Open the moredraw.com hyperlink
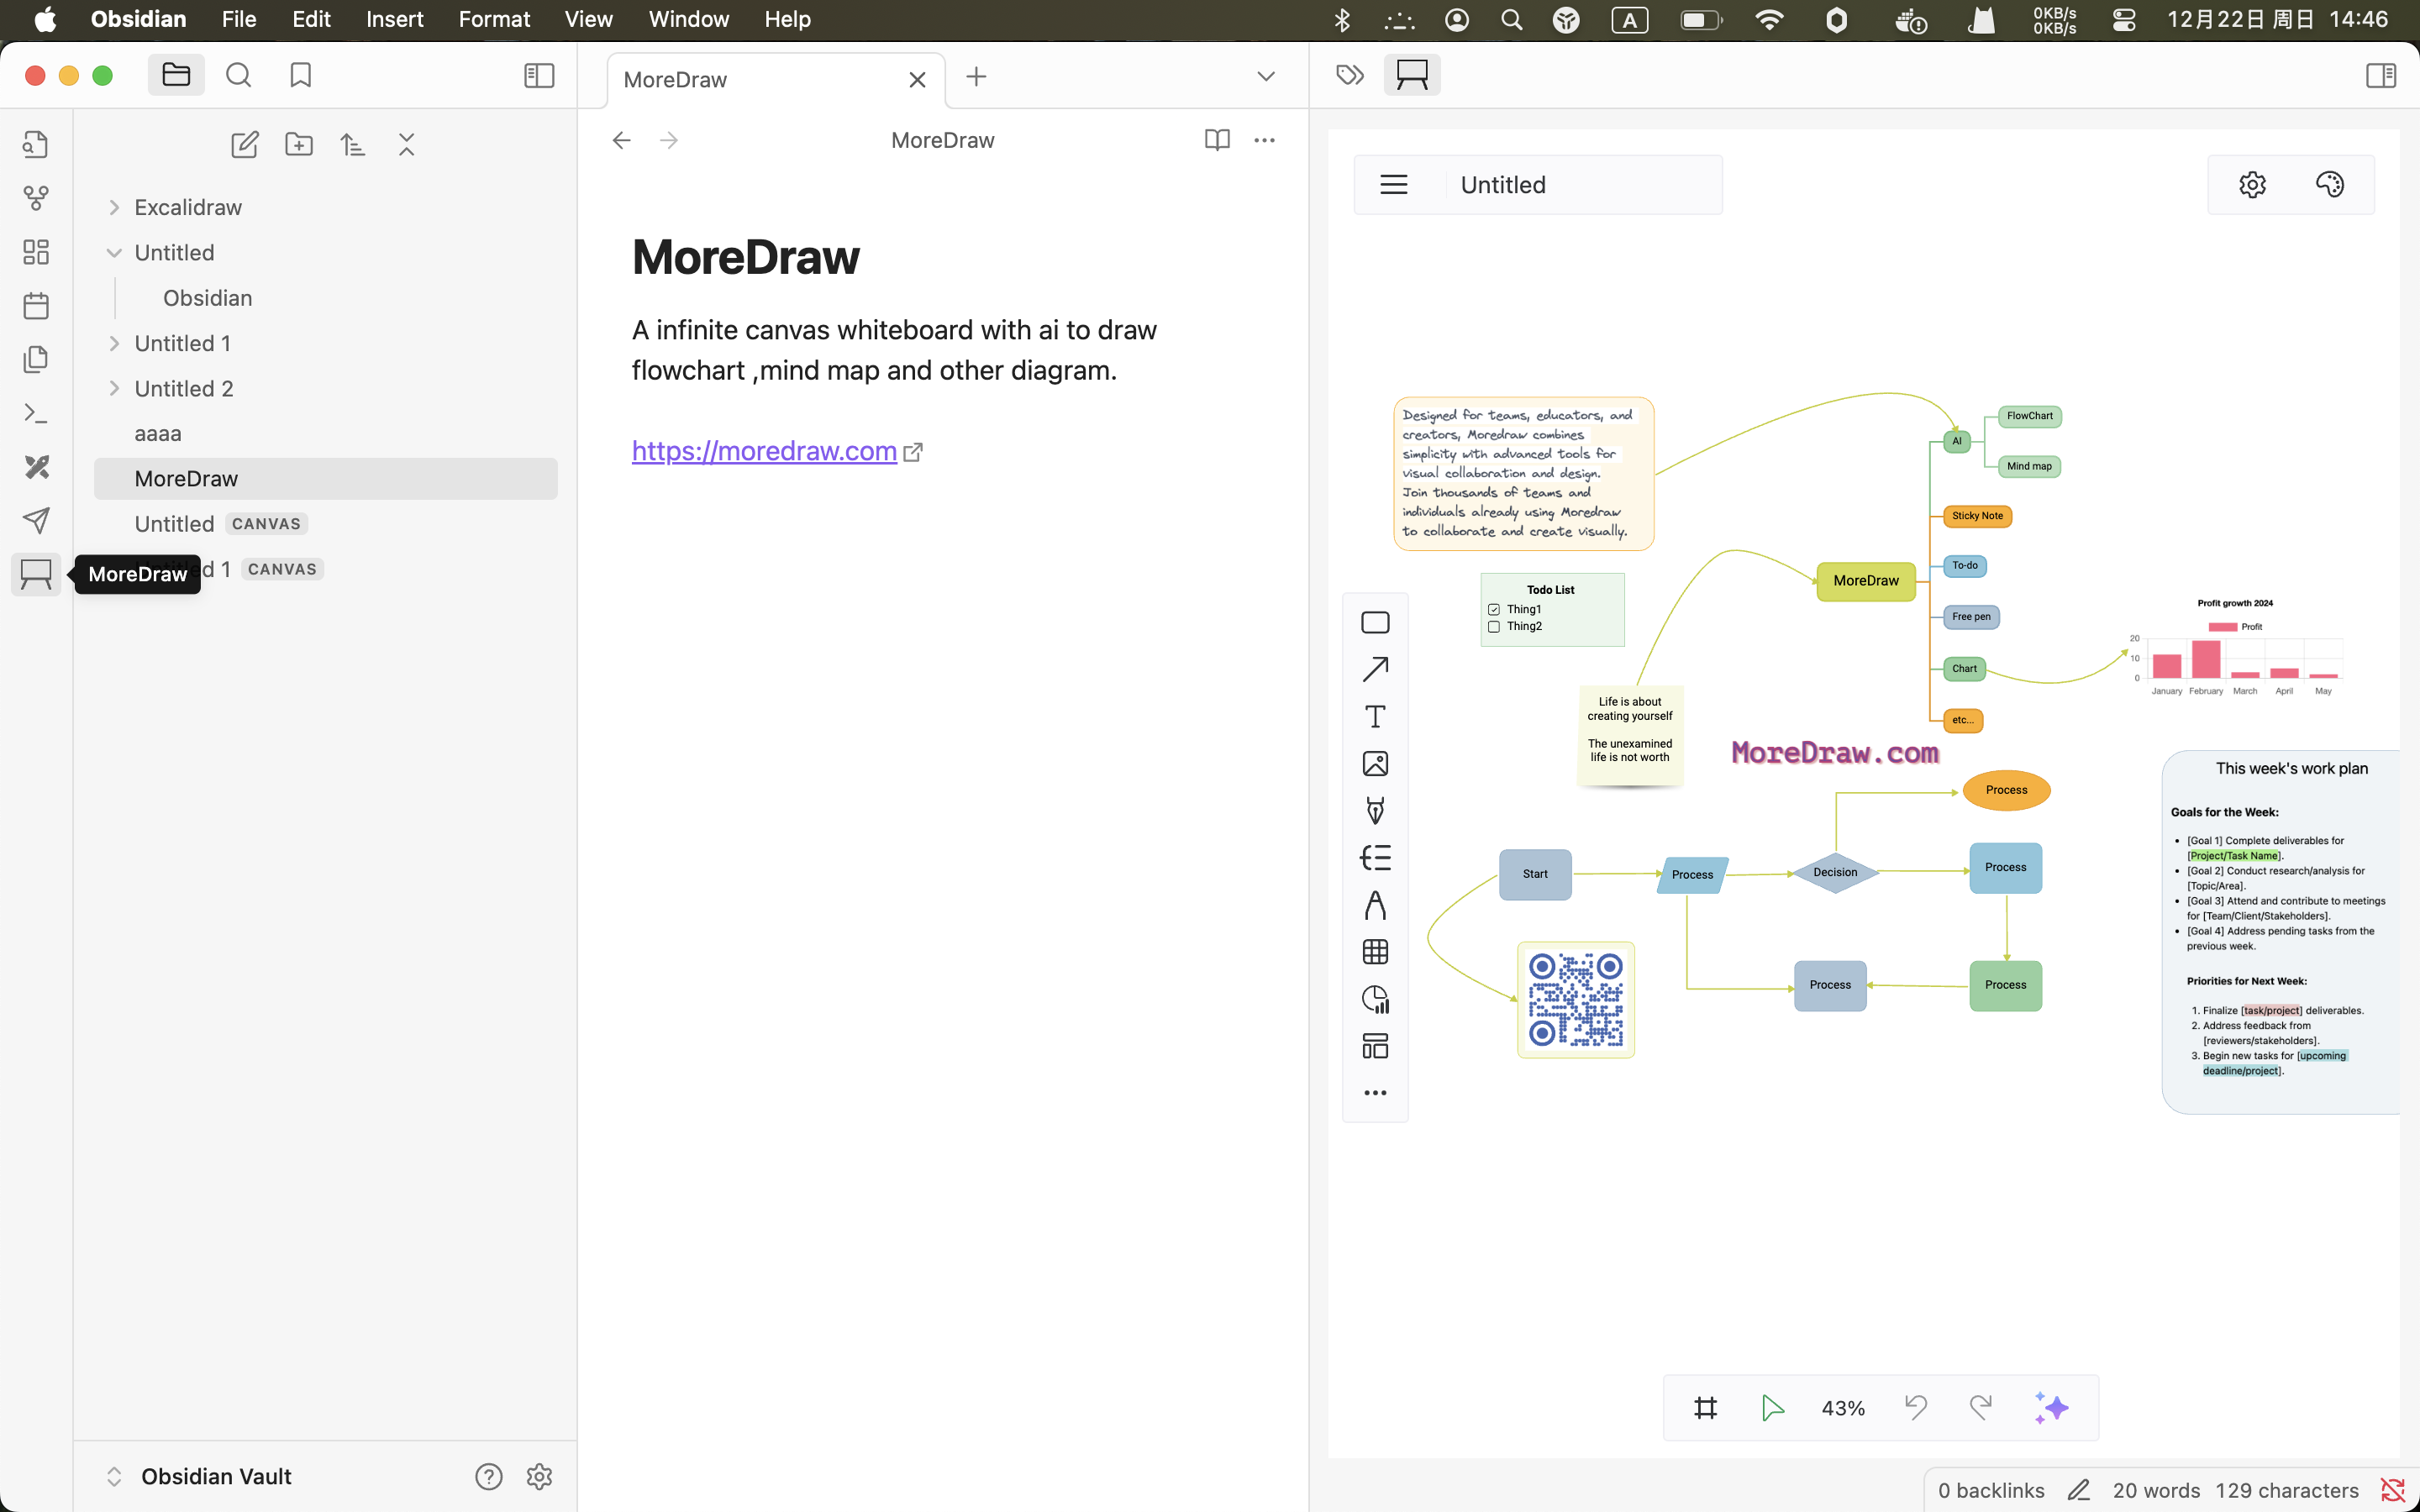Image resolution: width=2420 pixels, height=1512 pixels. [x=764, y=451]
